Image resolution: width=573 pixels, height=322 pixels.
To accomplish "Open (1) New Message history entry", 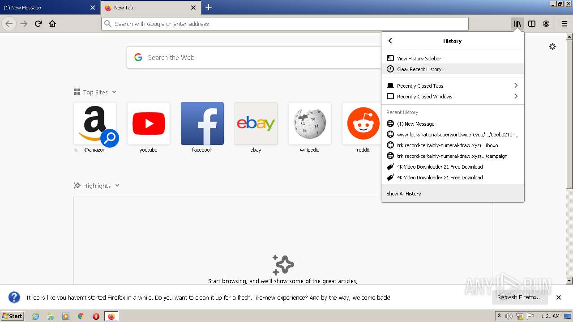I will [x=453, y=123].
